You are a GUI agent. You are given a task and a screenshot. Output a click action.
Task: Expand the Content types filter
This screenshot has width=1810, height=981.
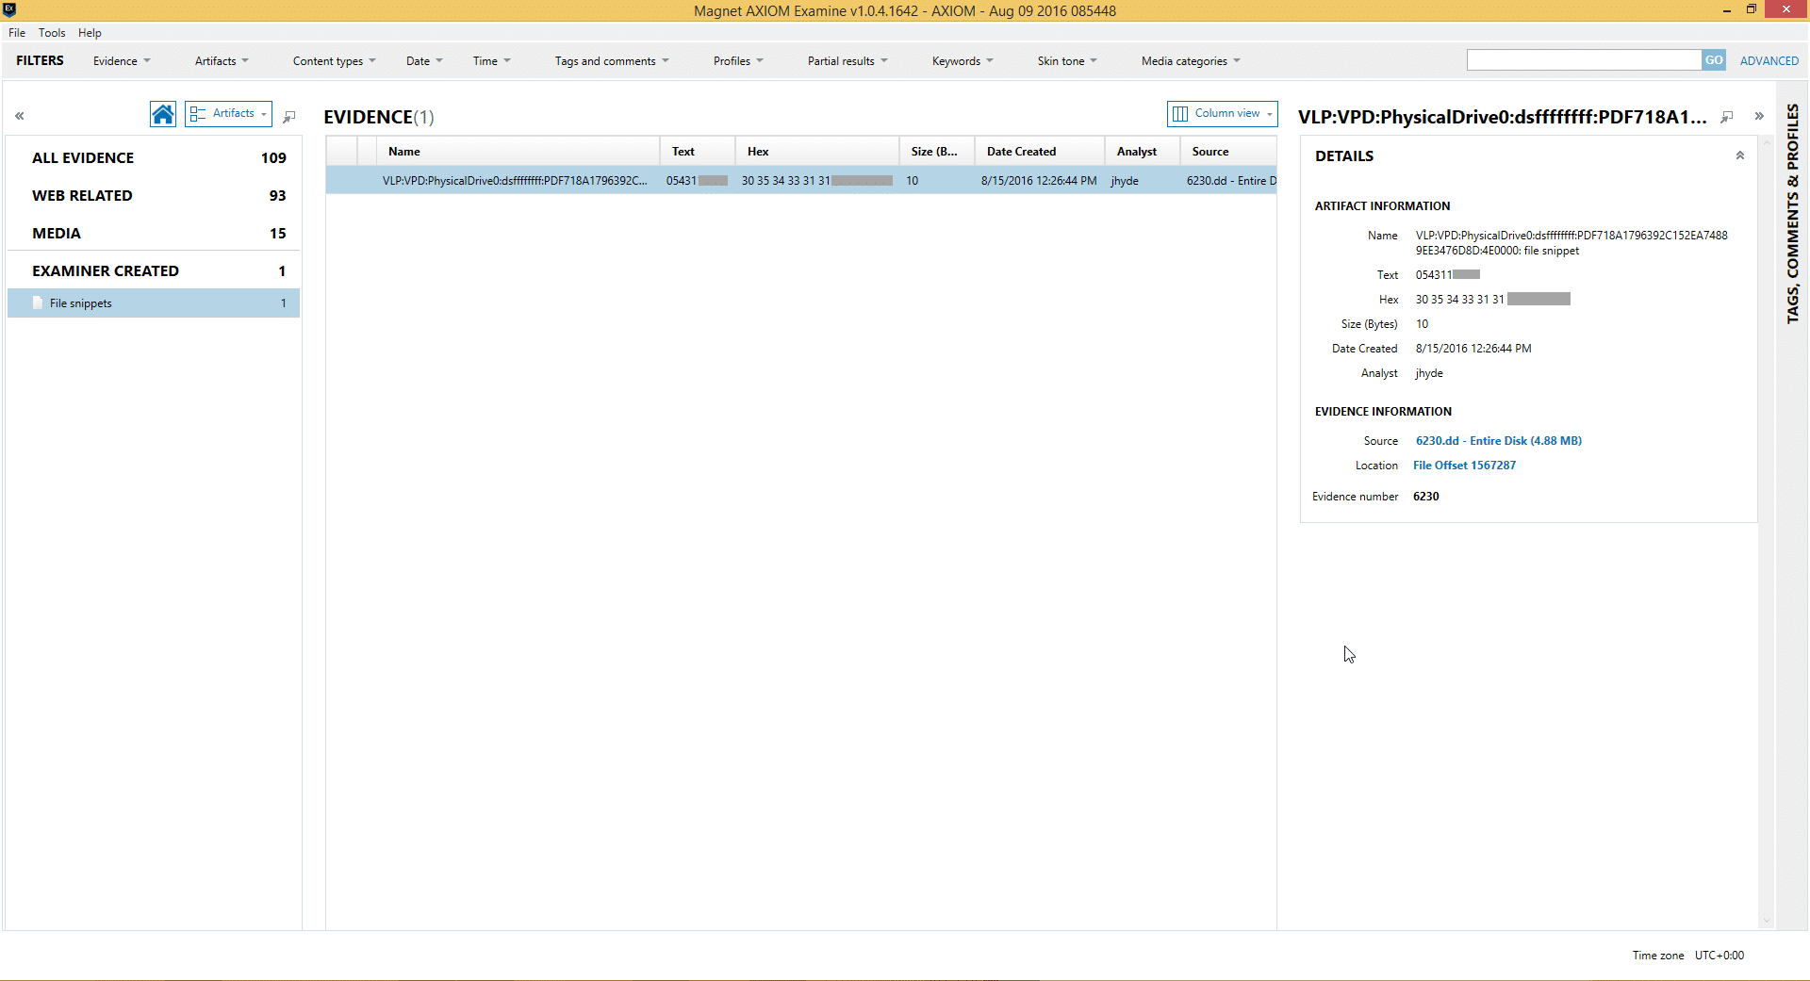334,61
